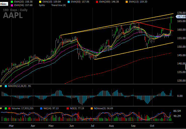Viewport: 186px width, 129px height.
Task: Click the Jun label on the date axis
Action: point(72,126)
